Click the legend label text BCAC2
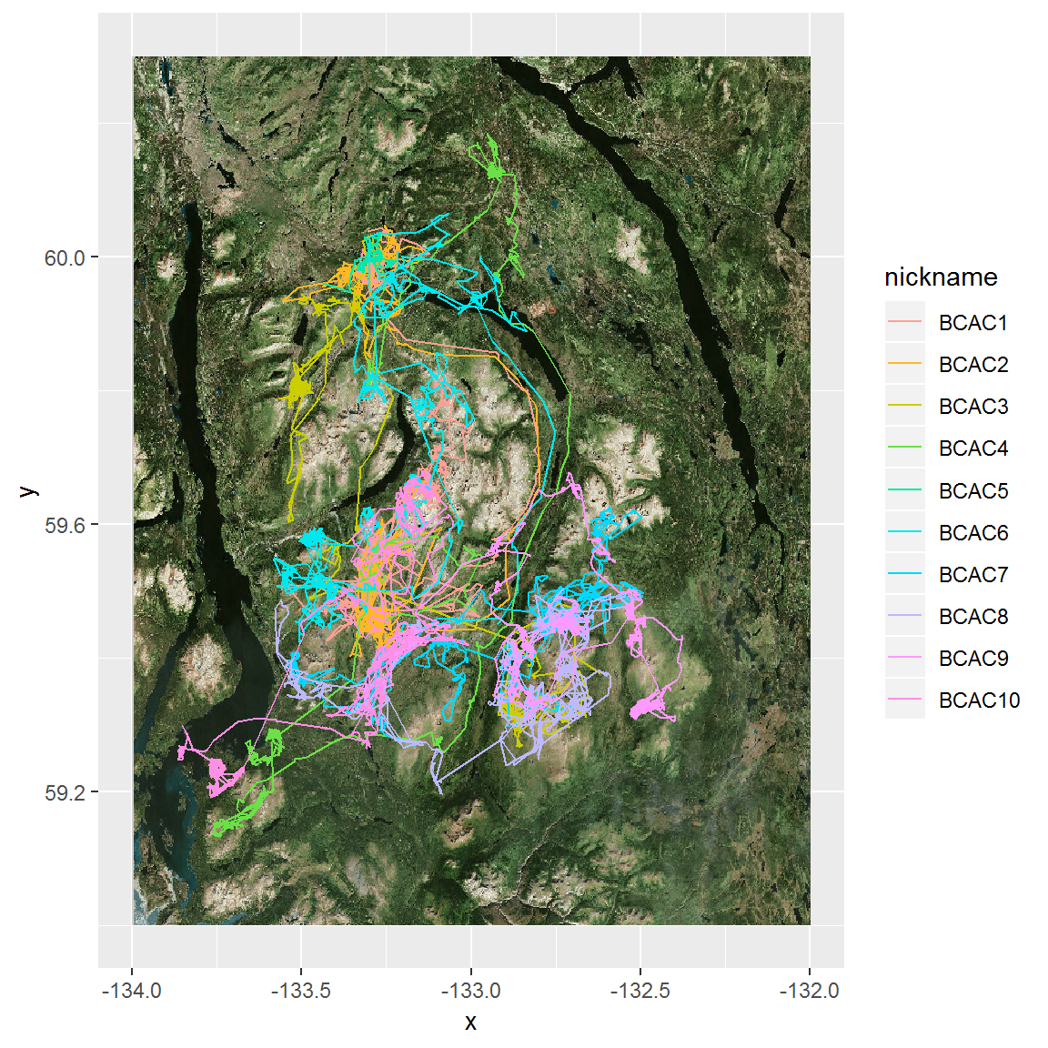The width and height of the screenshot is (1048, 1048). 973,364
